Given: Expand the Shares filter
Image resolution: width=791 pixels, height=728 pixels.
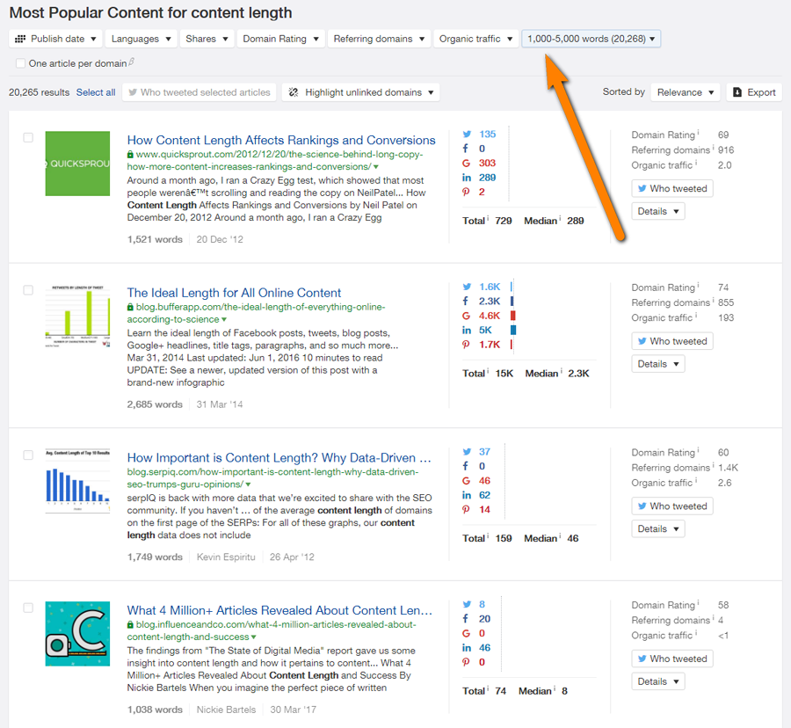Looking at the screenshot, I should [x=207, y=39].
